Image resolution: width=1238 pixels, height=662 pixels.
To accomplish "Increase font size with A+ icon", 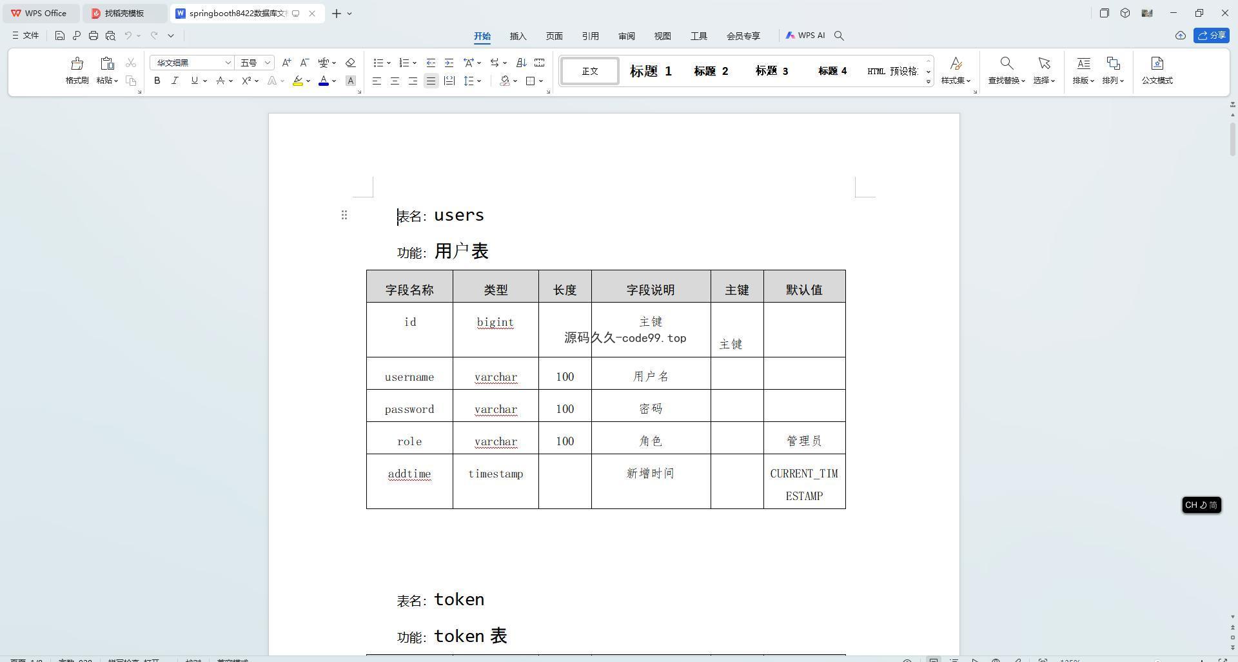I will point(286,63).
